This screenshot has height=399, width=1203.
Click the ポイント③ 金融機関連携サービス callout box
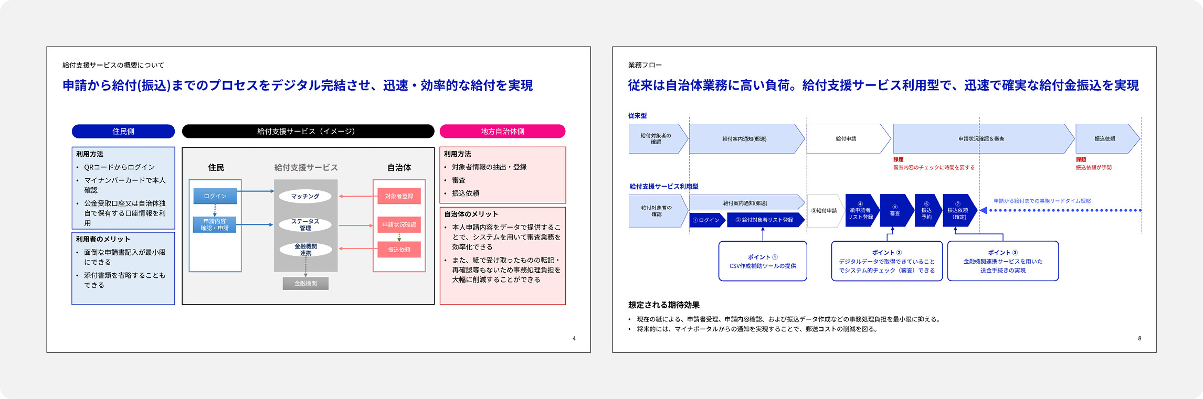(1003, 261)
